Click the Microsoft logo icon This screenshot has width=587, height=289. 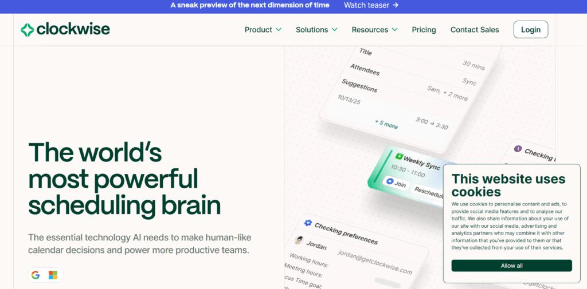[53, 275]
